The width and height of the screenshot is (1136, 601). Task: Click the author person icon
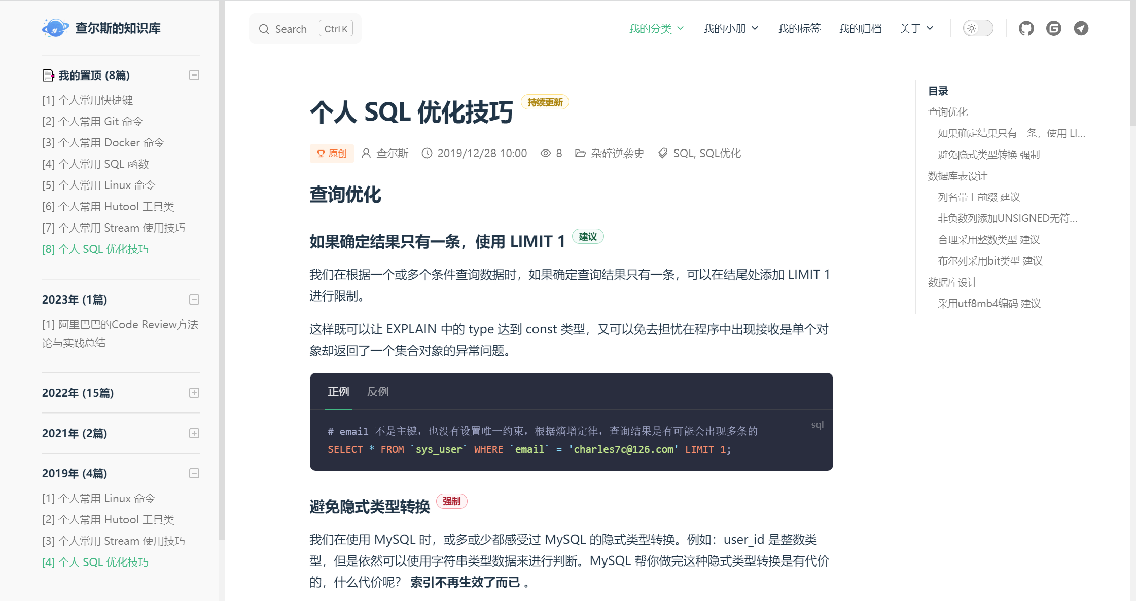click(x=366, y=153)
